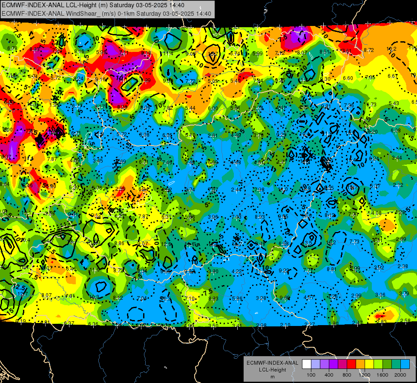Click the WindShear 0-1km title line

click(x=106, y=14)
